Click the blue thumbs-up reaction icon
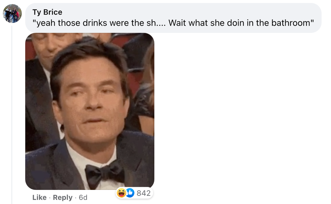The width and height of the screenshot is (331, 204). point(130,193)
